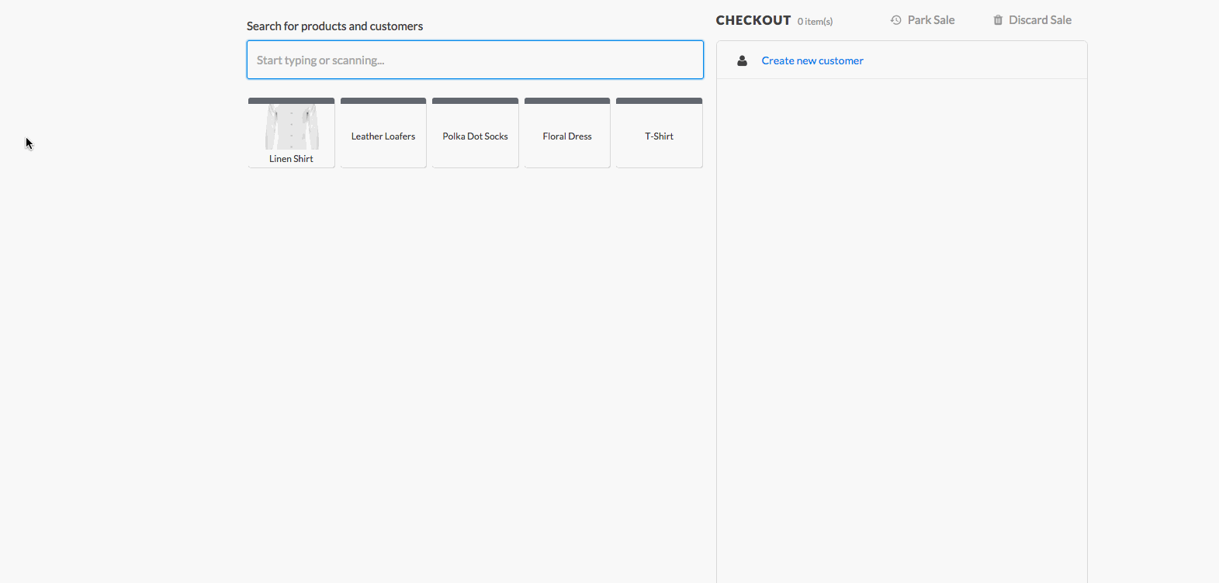Click the Park Sale label

pos(931,20)
